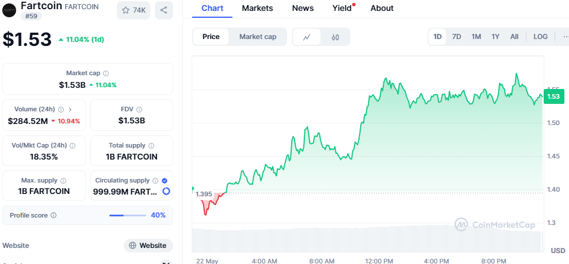Click the green 1.53 current price tag
The height and width of the screenshot is (264, 569).
pos(554,96)
